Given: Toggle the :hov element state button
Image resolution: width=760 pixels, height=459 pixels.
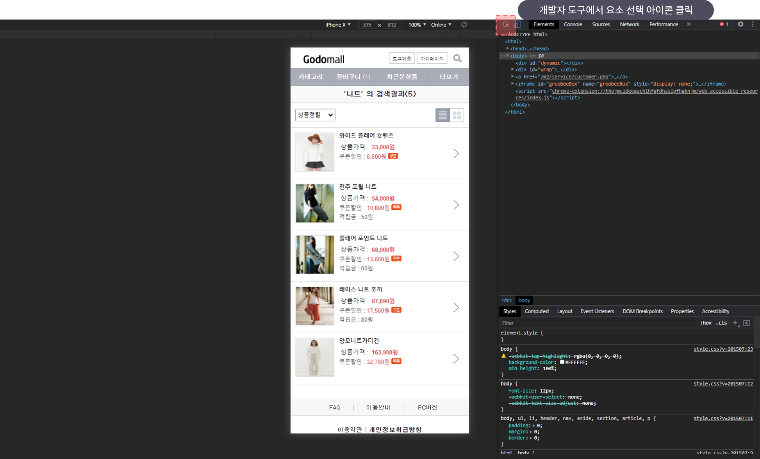Looking at the screenshot, I should [706, 323].
